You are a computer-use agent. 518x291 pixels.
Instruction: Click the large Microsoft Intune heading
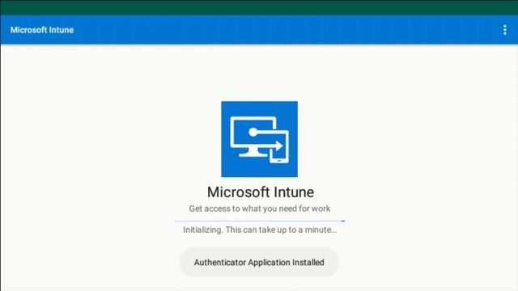(261, 192)
